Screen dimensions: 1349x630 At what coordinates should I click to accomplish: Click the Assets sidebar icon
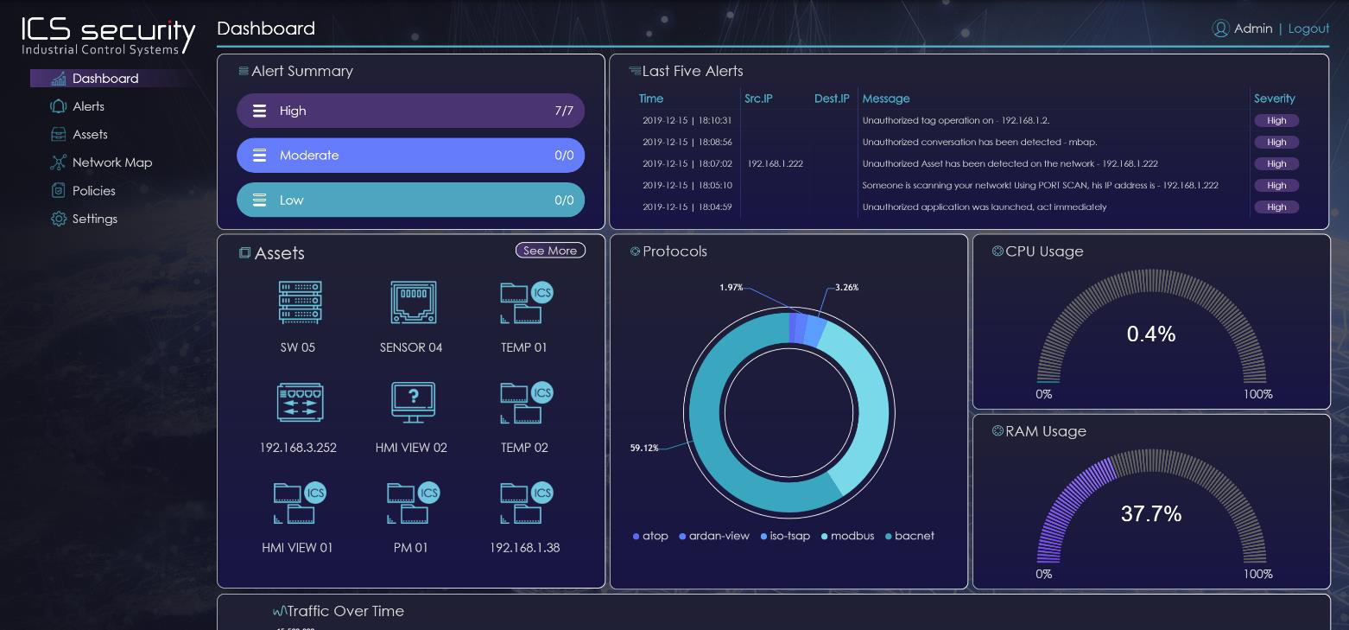[59, 135]
